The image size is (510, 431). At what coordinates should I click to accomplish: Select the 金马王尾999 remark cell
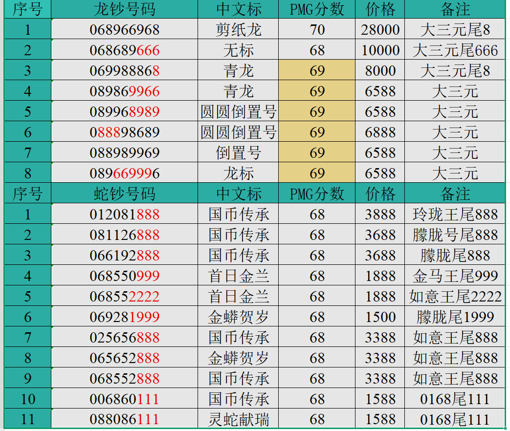[x=455, y=276]
